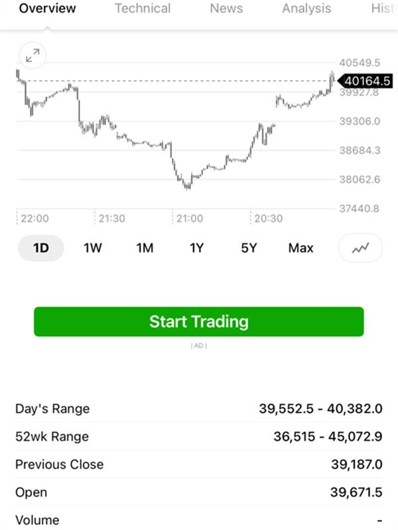Tap the AD label below button
398x530 pixels.
pos(199,345)
